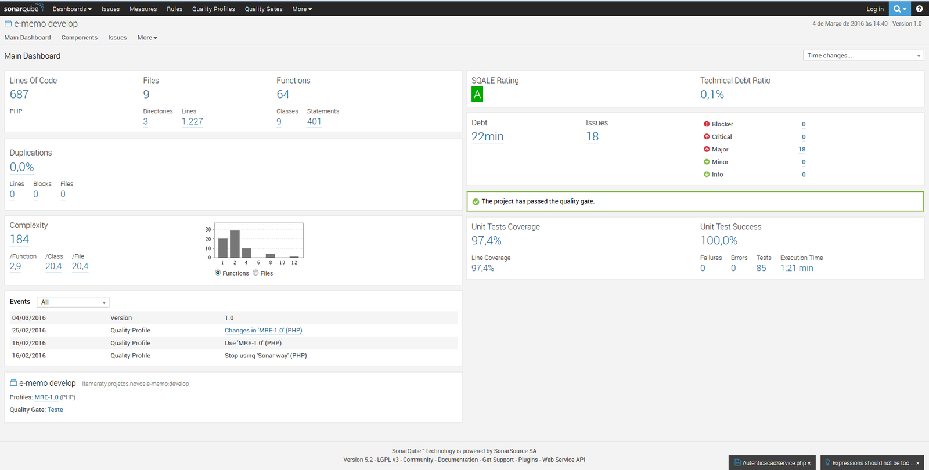
Task: Click the Info severity icon
Action: point(707,175)
